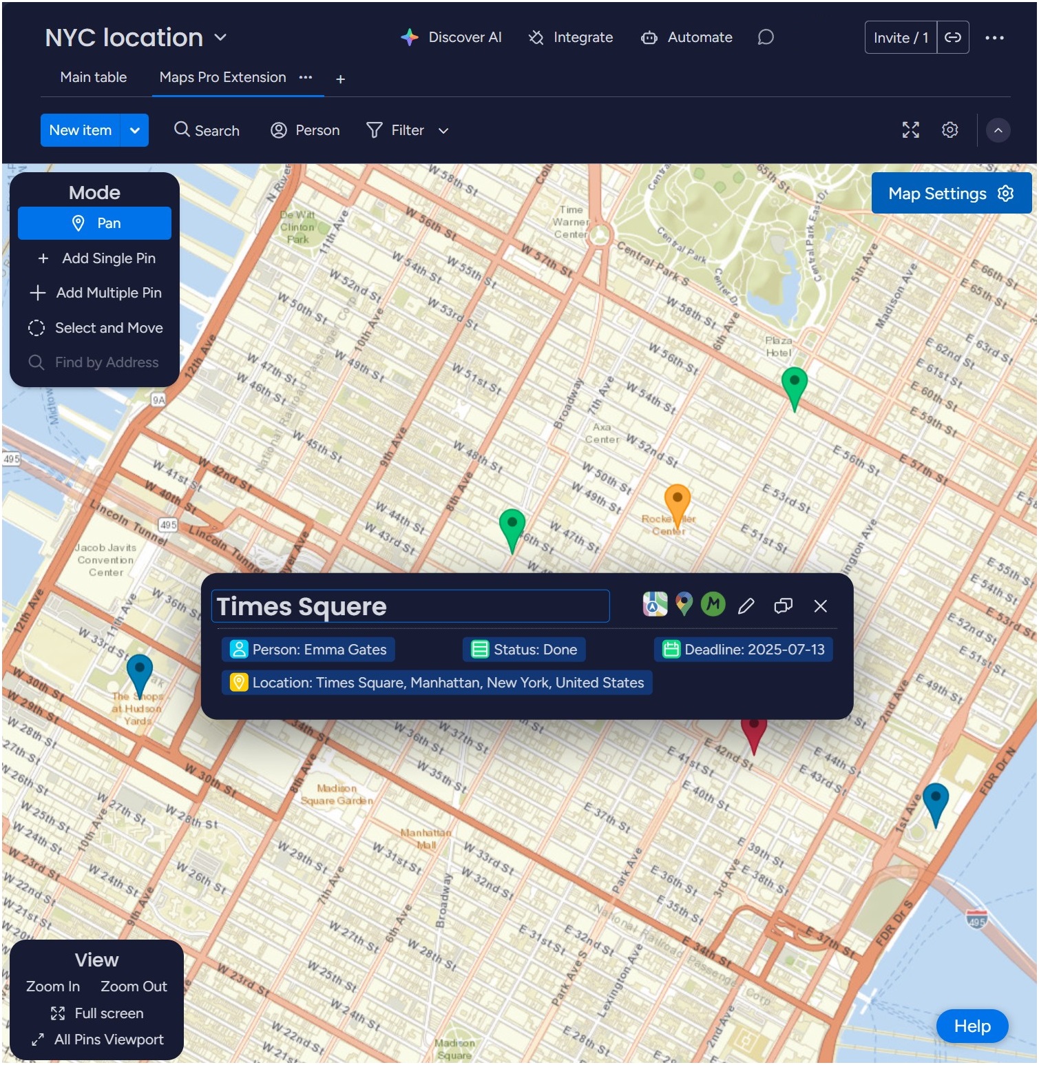Click the Help button
The image size is (1039, 1065).
pos(971,1026)
